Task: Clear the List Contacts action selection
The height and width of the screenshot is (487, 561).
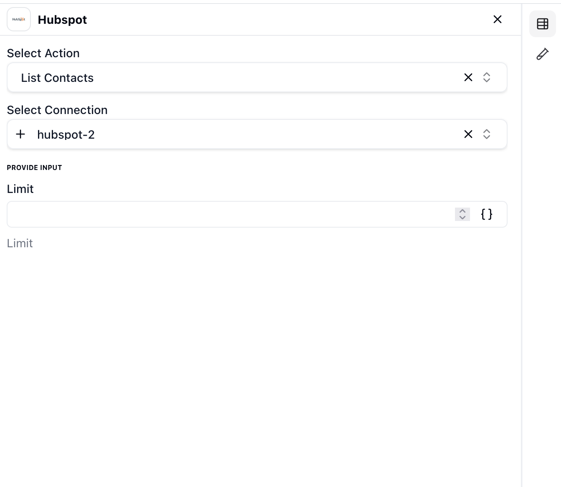Action: 468,77
